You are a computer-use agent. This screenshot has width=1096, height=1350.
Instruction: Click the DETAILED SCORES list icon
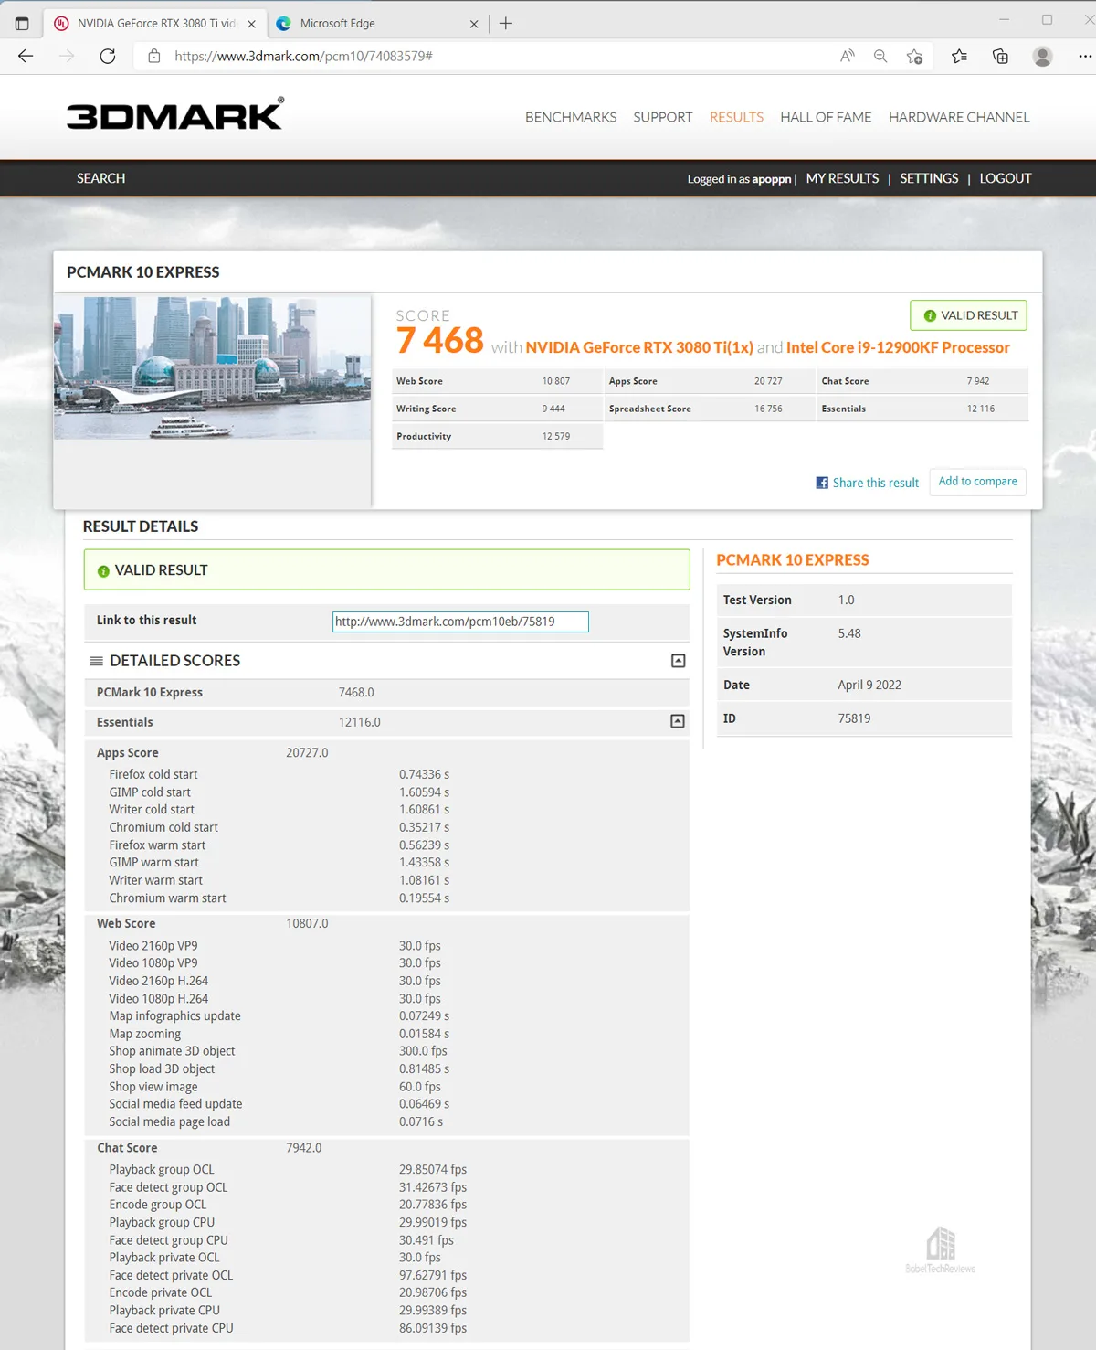point(96,661)
